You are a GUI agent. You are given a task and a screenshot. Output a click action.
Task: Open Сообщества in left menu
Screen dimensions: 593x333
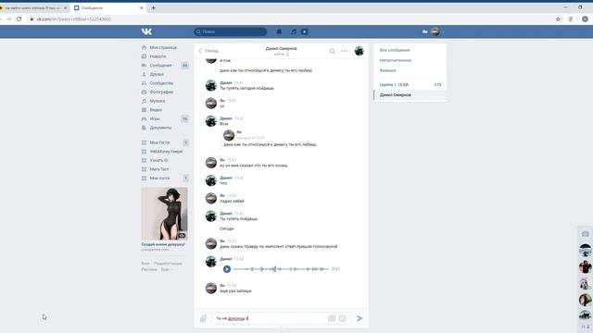point(161,83)
